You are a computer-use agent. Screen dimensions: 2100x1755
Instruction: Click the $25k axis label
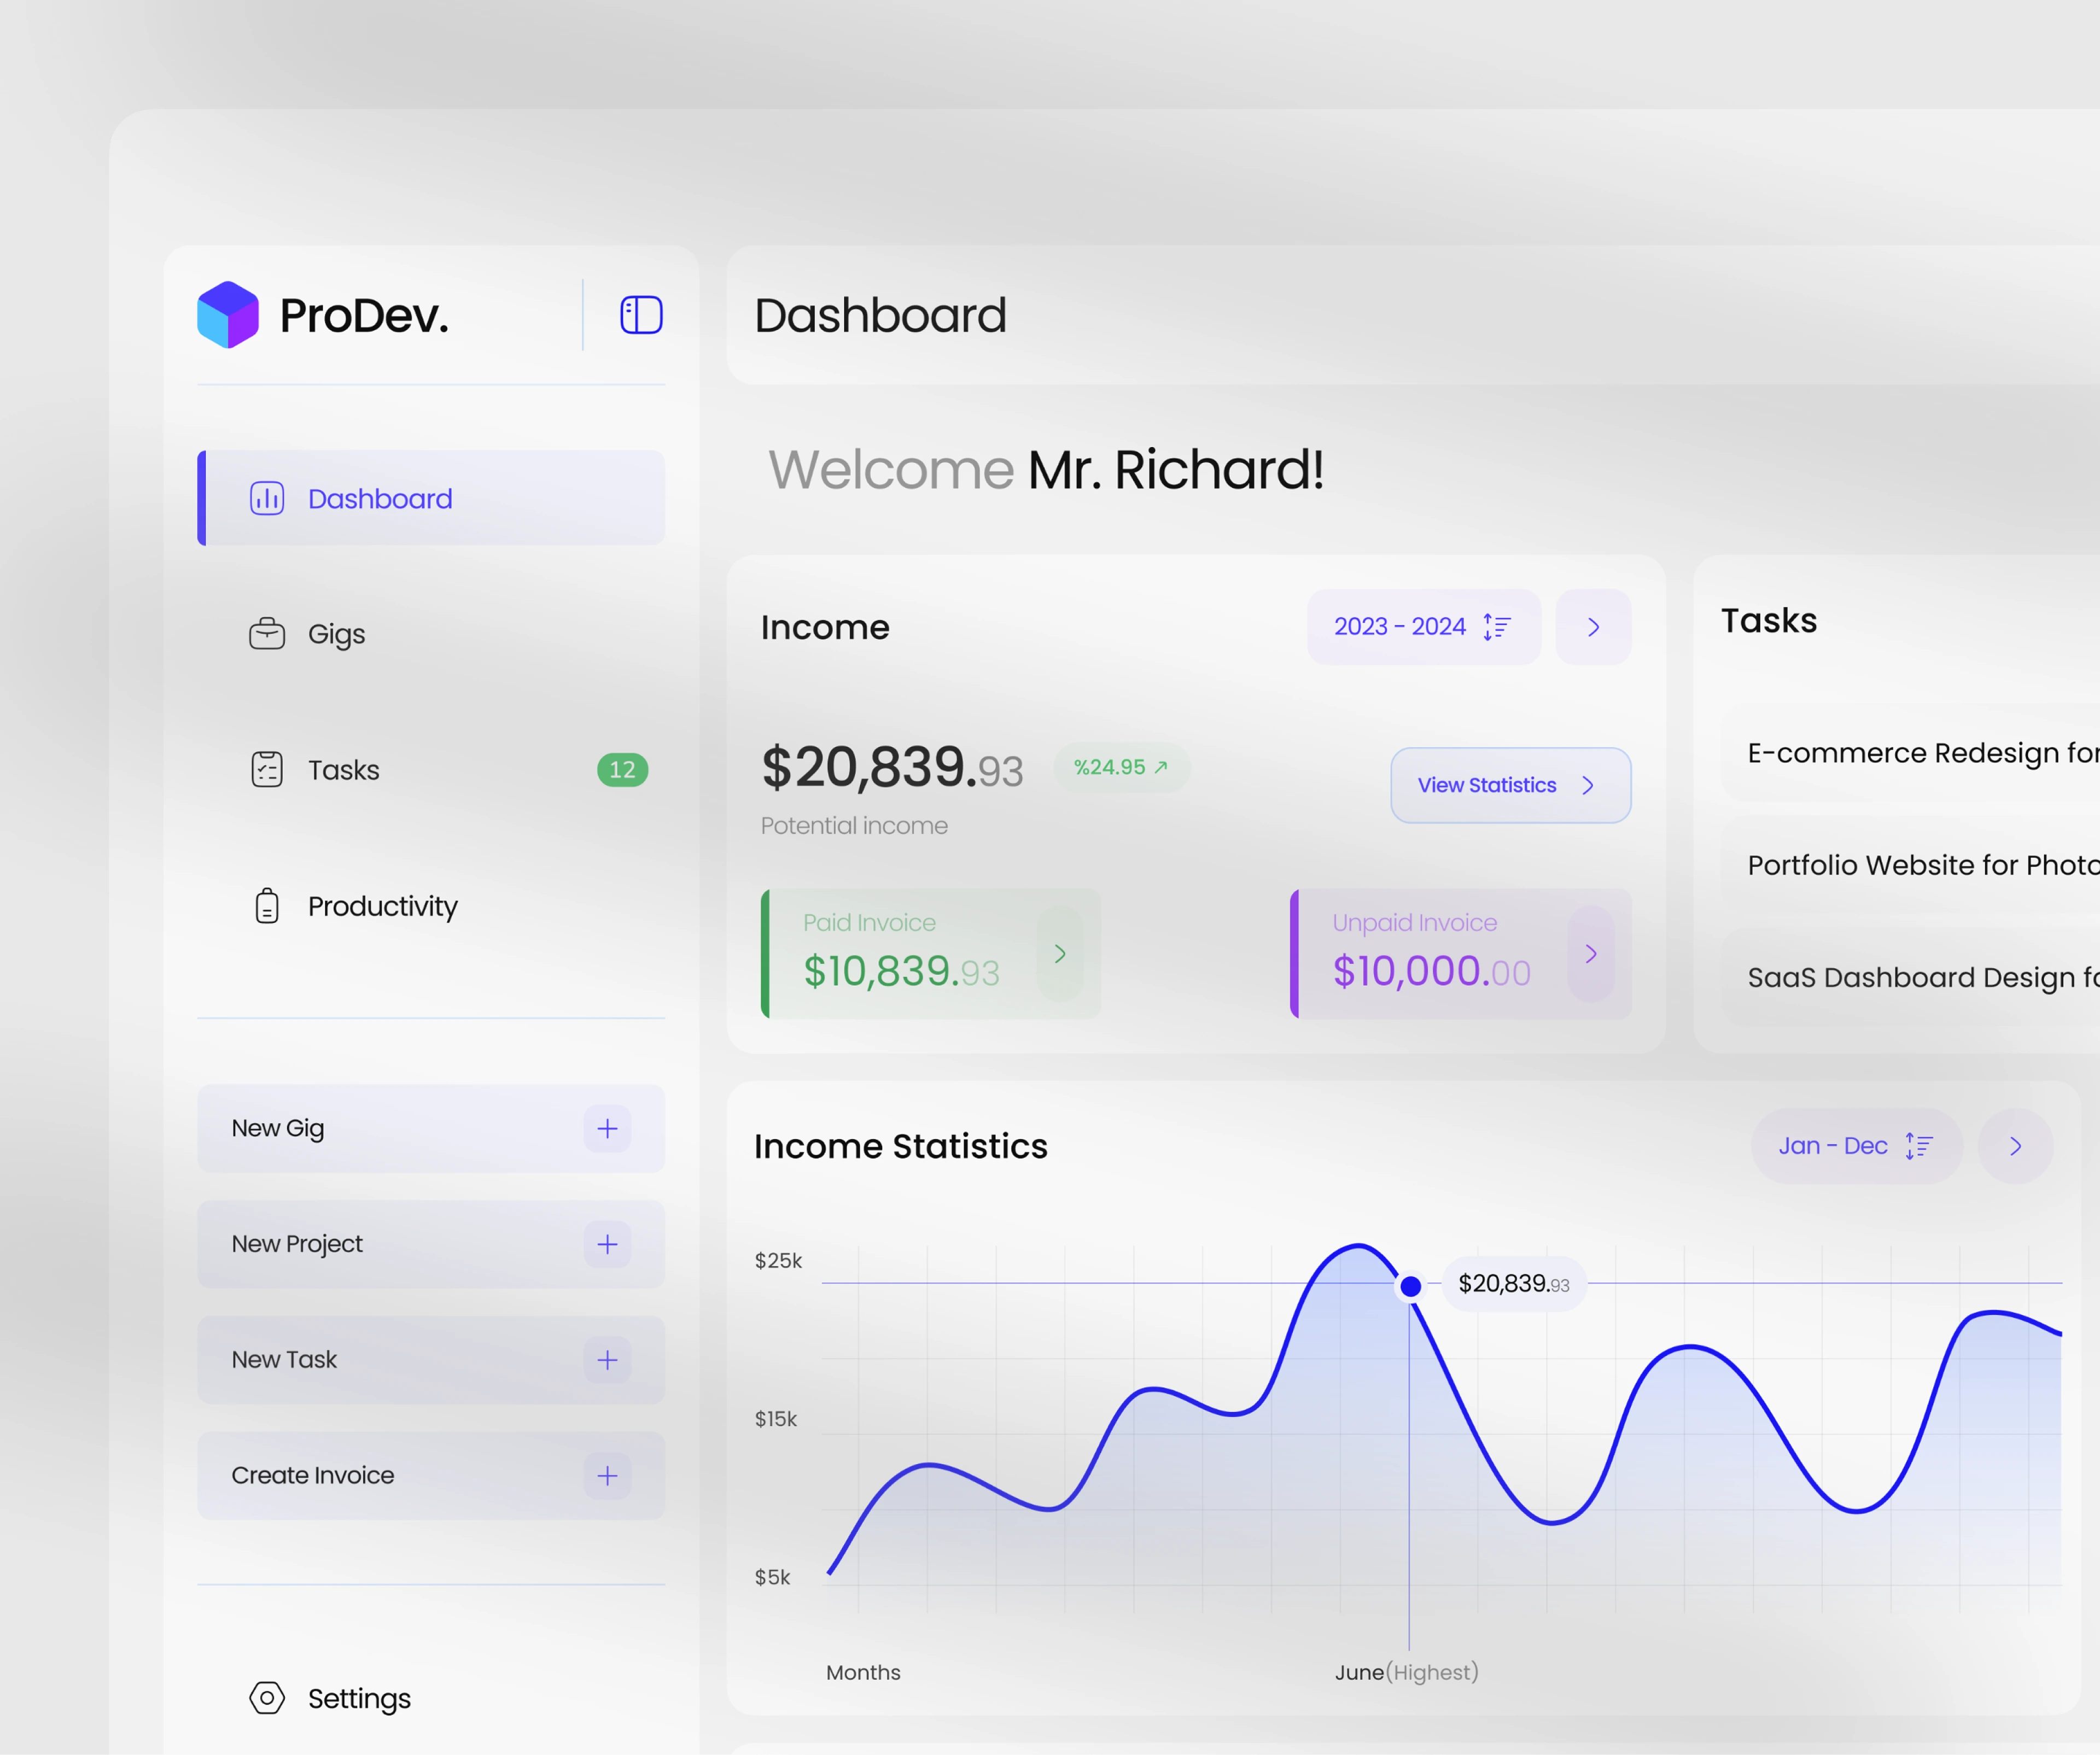pyautogui.click(x=778, y=1261)
